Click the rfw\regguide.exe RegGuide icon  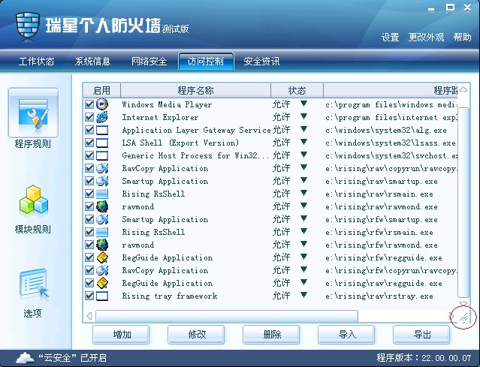(102, 258)
